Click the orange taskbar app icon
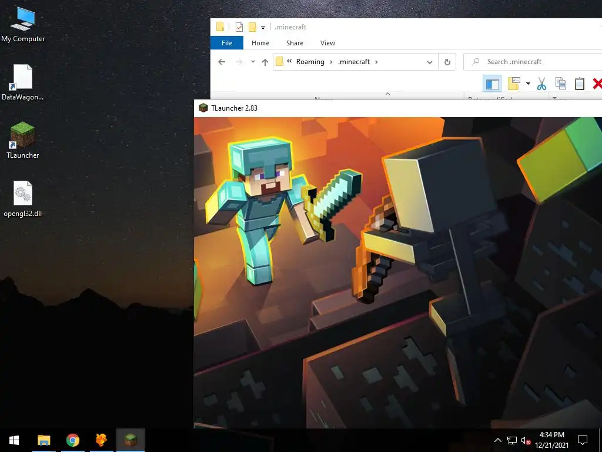The height and width of the screenshot is (452, 602). tap(101, 440)
